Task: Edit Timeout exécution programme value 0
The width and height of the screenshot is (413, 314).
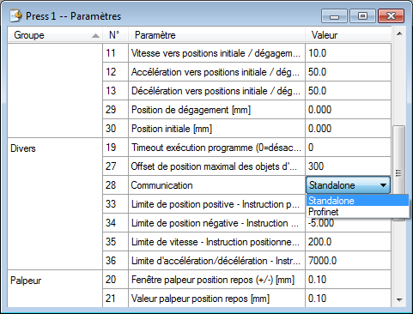Action: point(348,148)
